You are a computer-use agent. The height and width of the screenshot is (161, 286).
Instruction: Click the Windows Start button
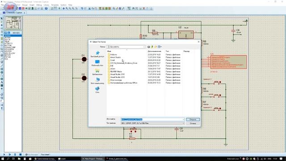tap(3, 159)
